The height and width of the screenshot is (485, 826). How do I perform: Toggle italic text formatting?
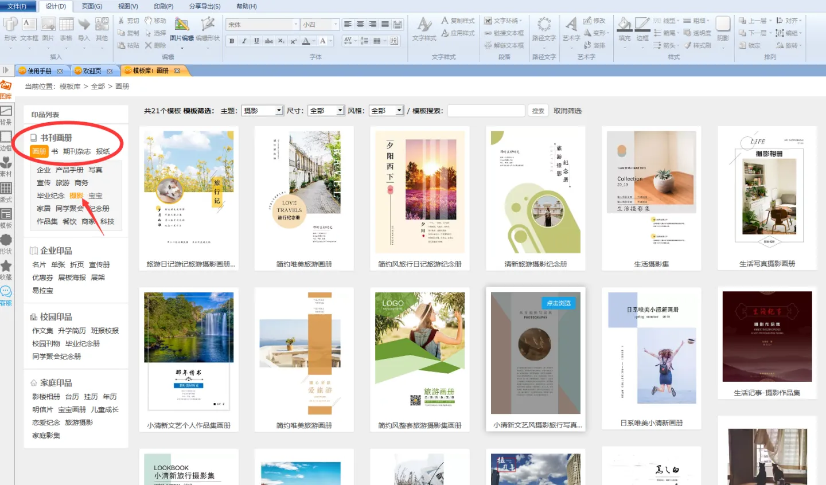pyautogui.click(x=244, y=41)
